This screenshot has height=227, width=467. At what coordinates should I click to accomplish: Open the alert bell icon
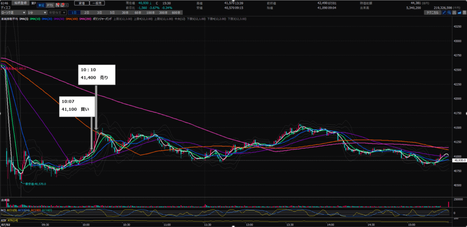62,5
